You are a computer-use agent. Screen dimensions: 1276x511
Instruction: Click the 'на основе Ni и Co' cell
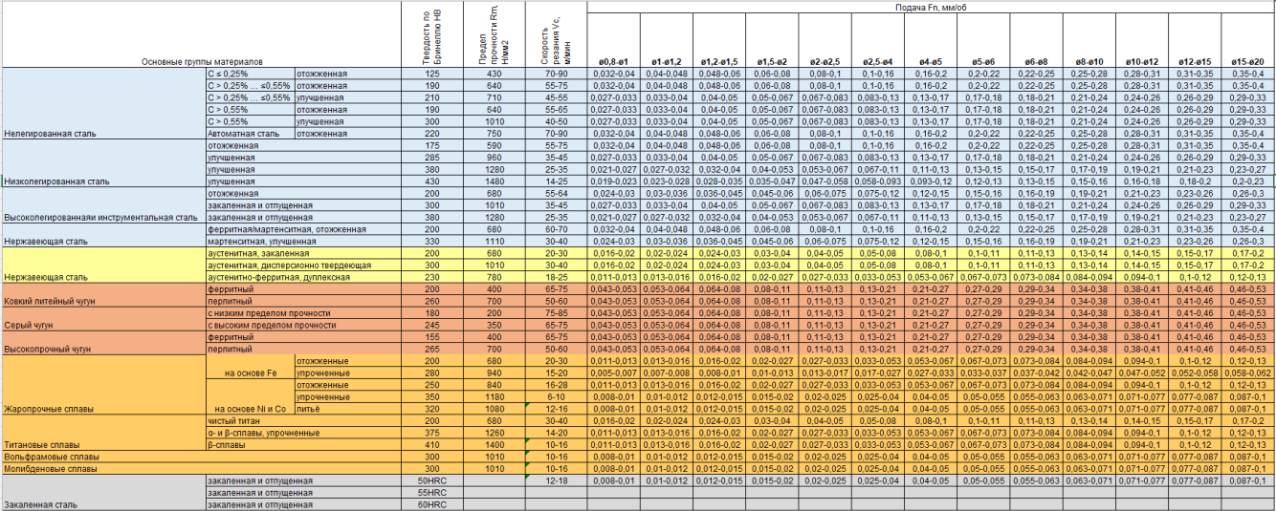(x=251, y=409)
